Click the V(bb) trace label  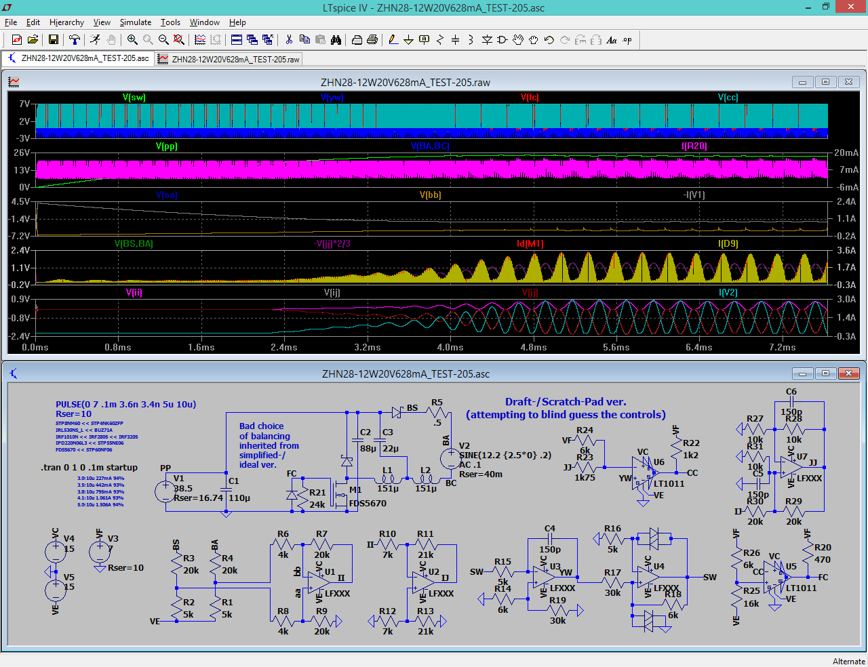point(431,195)
